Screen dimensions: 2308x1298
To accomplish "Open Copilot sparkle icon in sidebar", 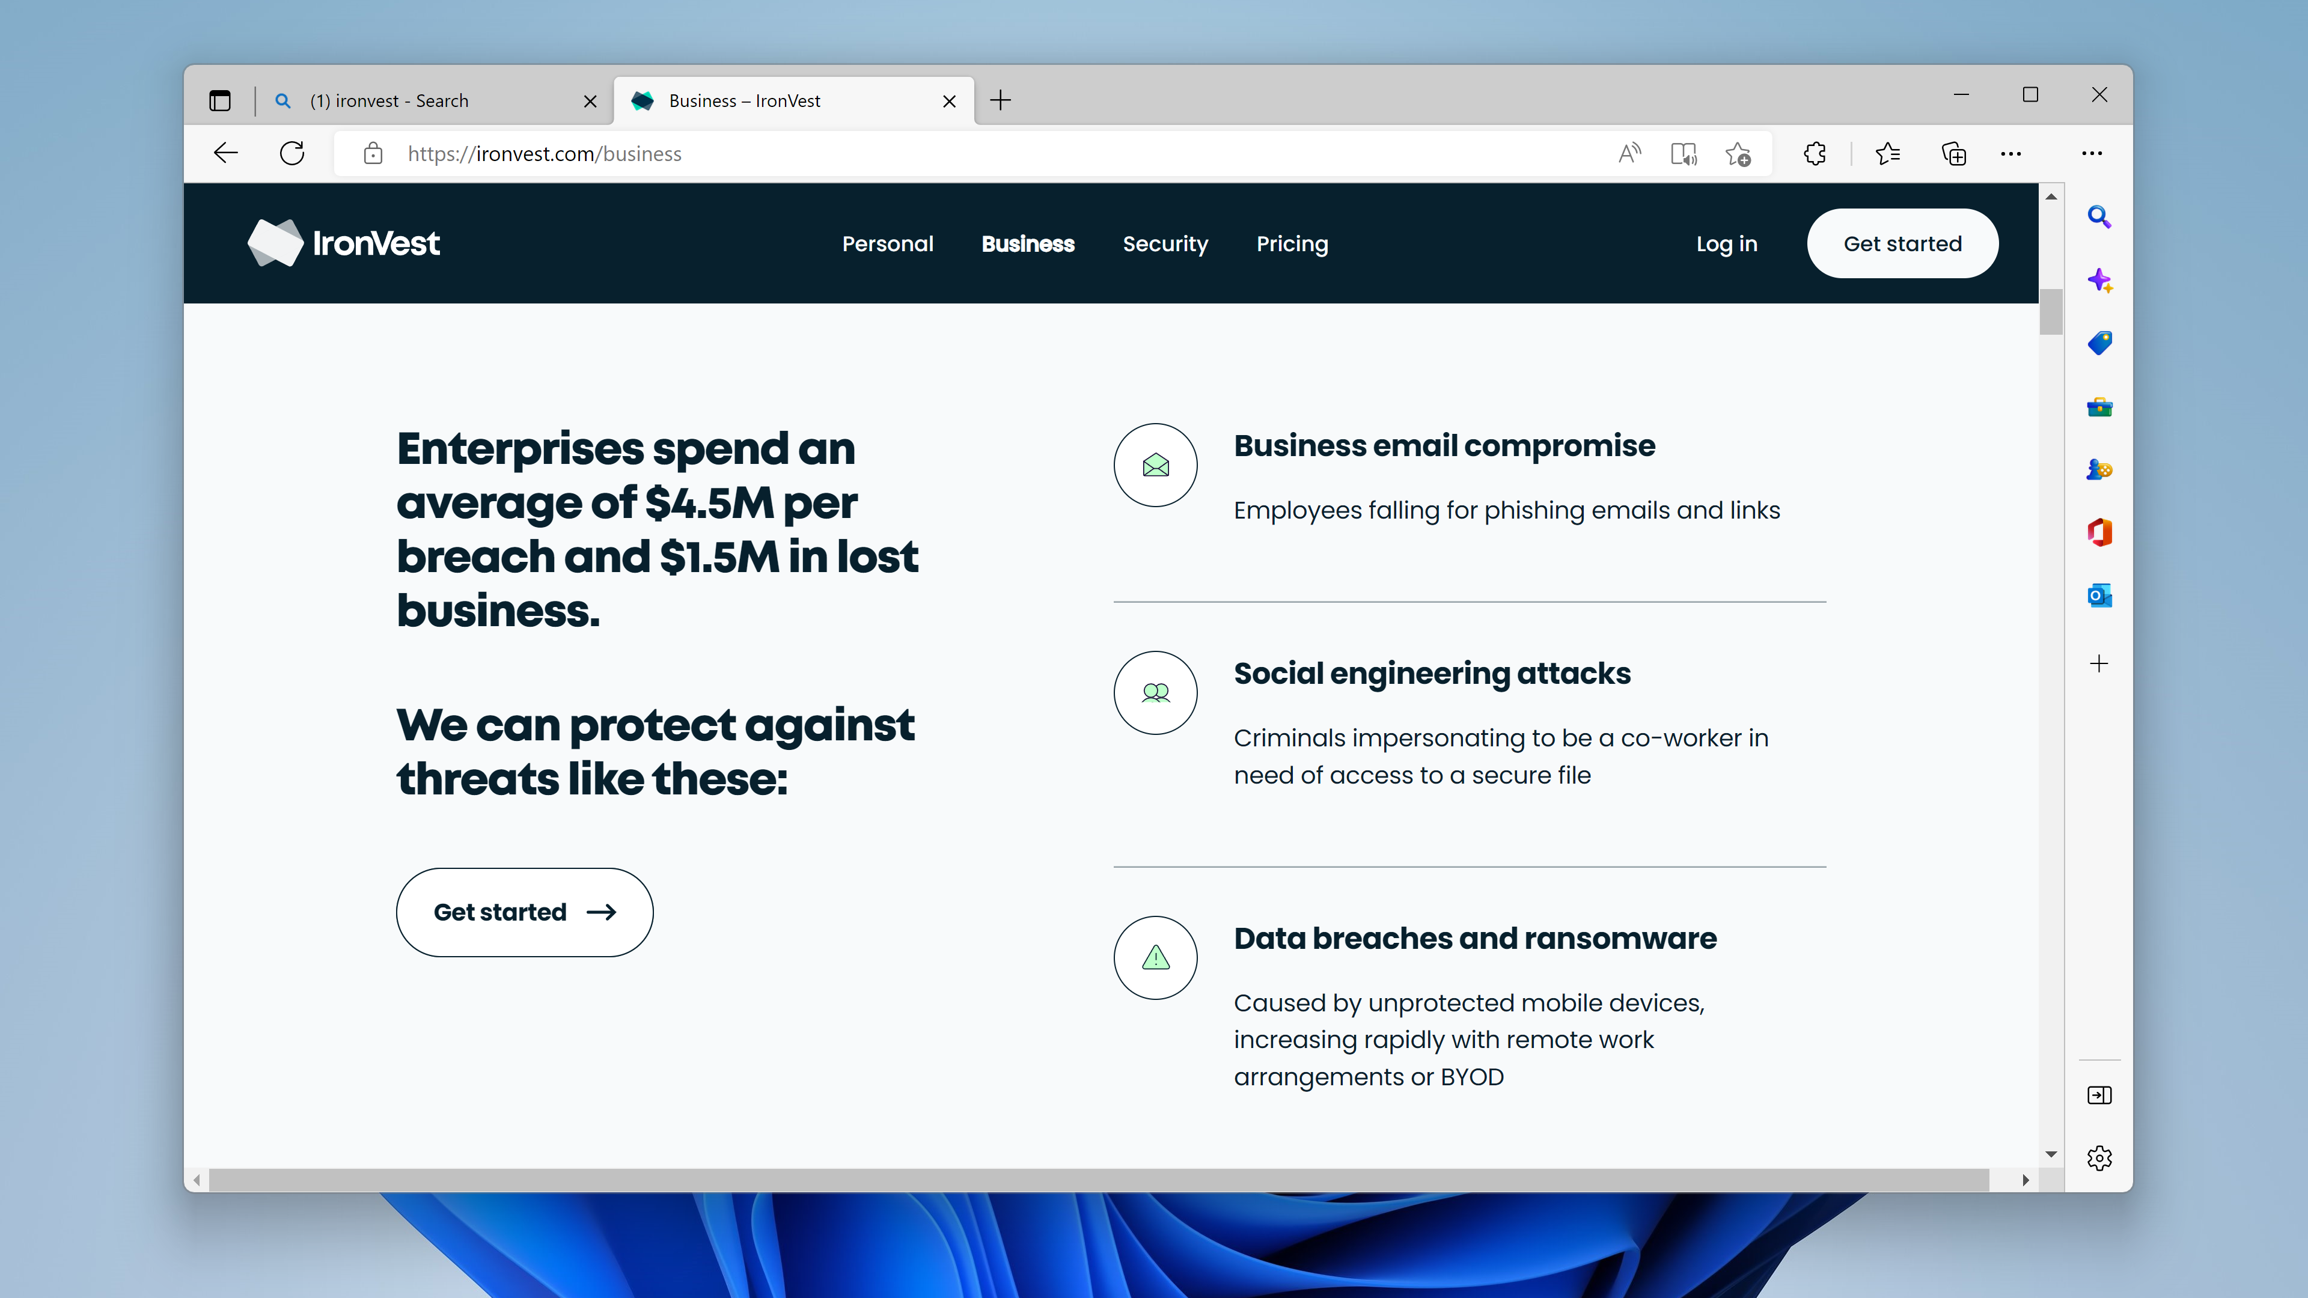I will [x=2099, y=281].
